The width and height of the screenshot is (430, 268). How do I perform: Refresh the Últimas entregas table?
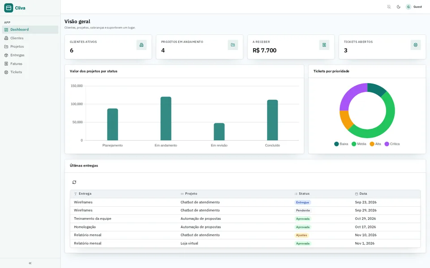tap(74, 182)
